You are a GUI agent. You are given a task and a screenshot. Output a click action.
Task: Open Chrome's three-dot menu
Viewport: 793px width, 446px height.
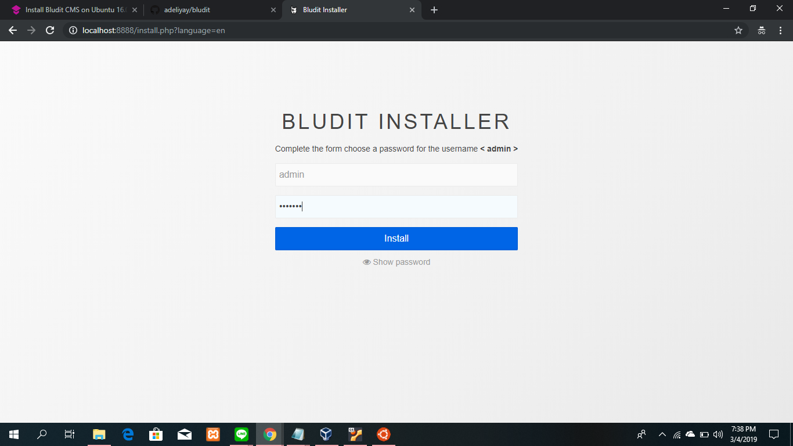pos(780,30)
